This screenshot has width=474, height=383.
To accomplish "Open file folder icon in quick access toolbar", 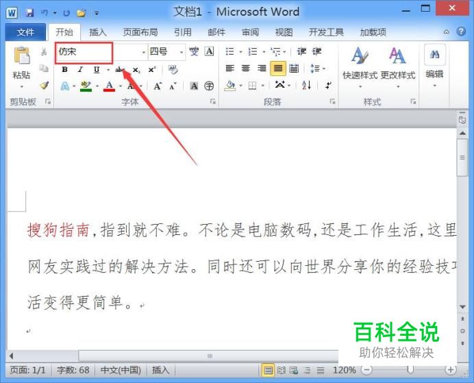I will [x=81, y=13].
